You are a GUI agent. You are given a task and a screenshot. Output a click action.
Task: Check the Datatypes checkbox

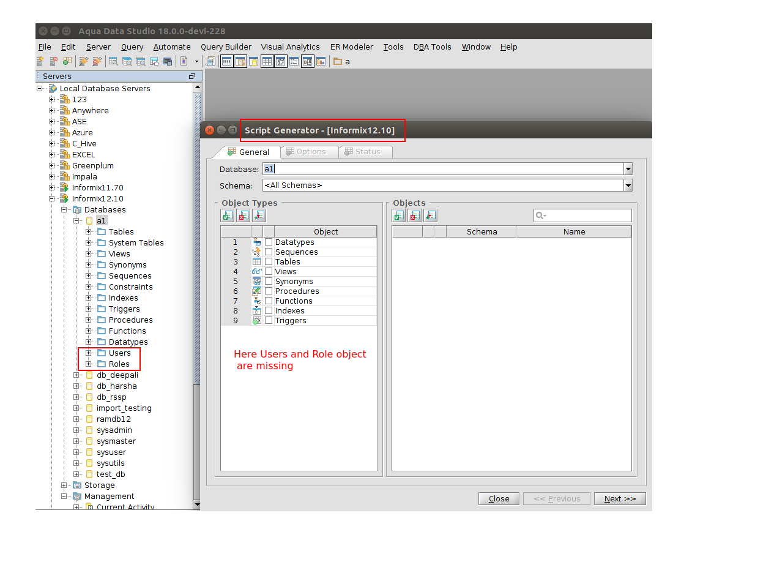269,242
